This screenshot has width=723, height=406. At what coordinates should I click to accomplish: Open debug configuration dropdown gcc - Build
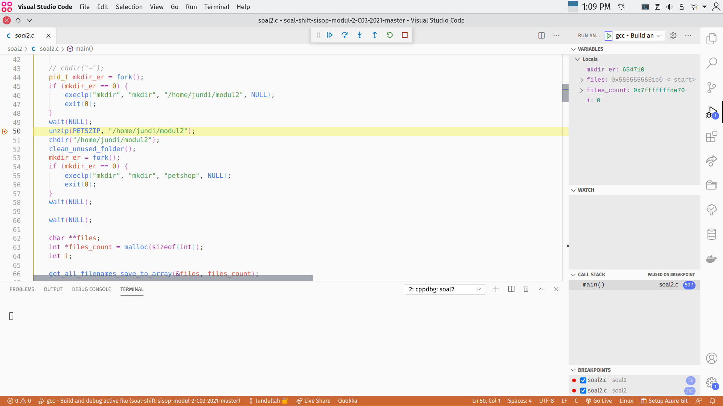[x=638, y=36]
